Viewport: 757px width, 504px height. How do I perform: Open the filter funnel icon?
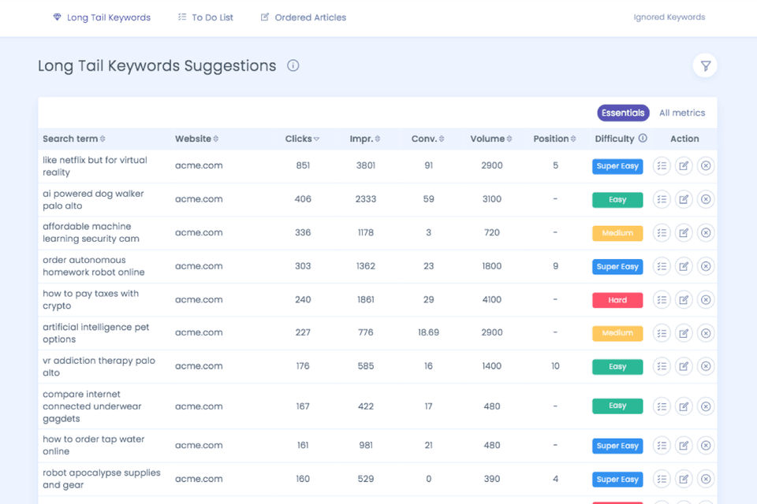(705, 66)
